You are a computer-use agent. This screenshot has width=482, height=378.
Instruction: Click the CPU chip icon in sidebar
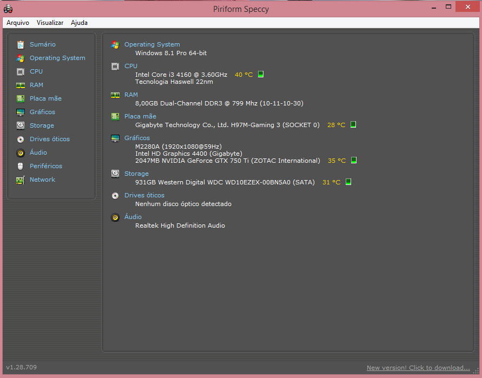pos(21,71)
